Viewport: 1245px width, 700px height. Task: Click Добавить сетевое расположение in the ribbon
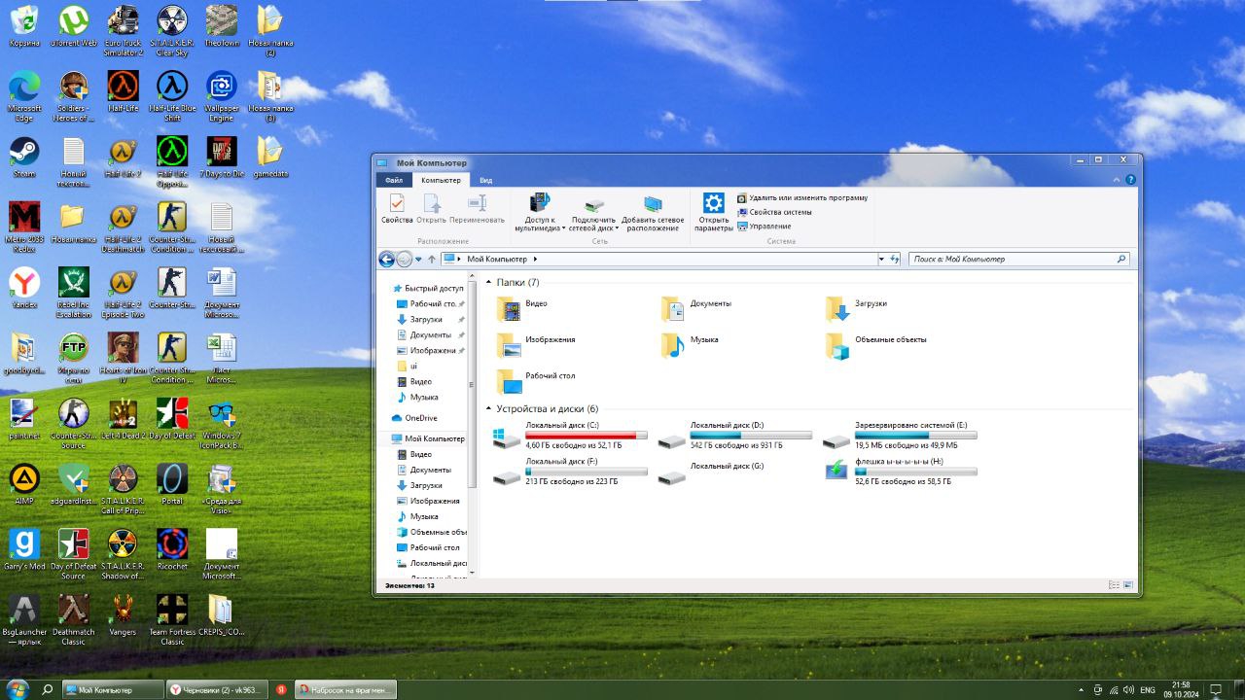point(653,212)
